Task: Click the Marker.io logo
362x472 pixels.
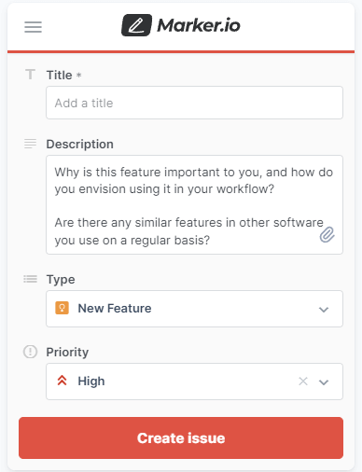Action: (x=181, y=25)
